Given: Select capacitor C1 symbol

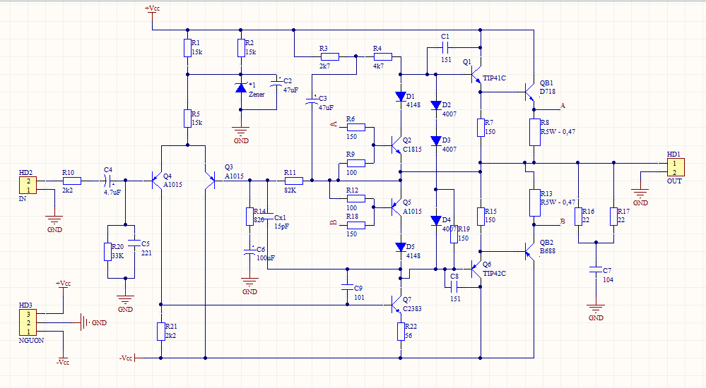Looking at the screenshot, I should click(x=445, y=47).
